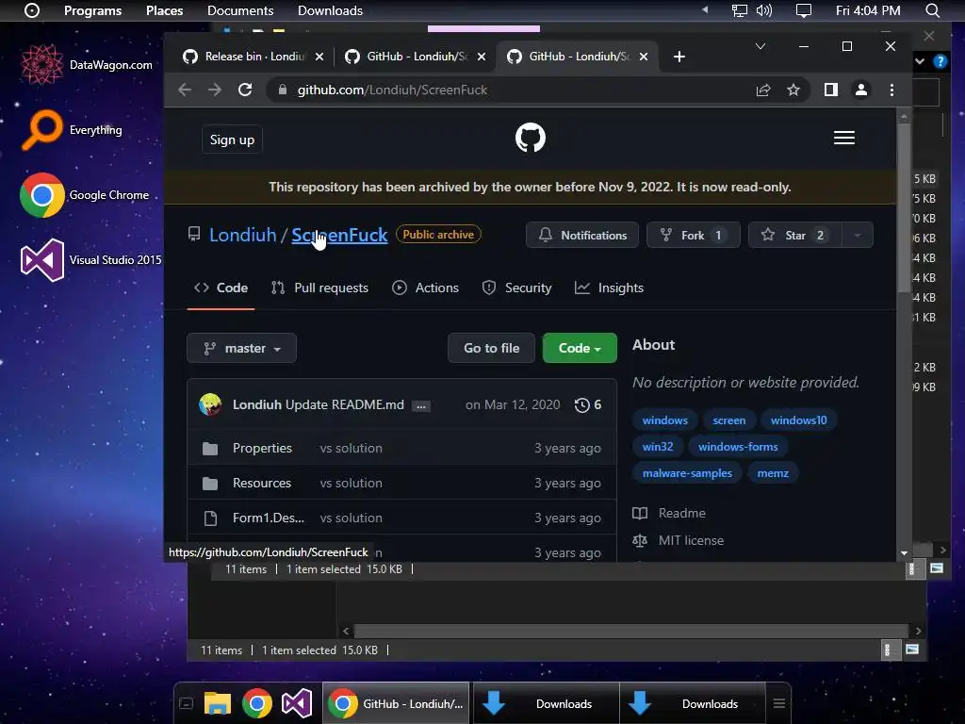
Task: Open the Readme link
Action: 669,514
